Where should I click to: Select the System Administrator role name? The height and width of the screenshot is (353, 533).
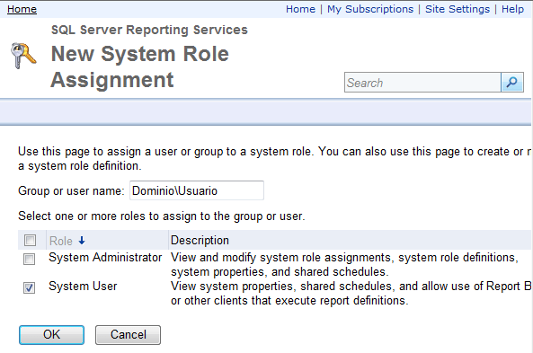[x=105, y=258]
